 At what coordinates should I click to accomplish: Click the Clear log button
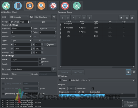point(131,106)
